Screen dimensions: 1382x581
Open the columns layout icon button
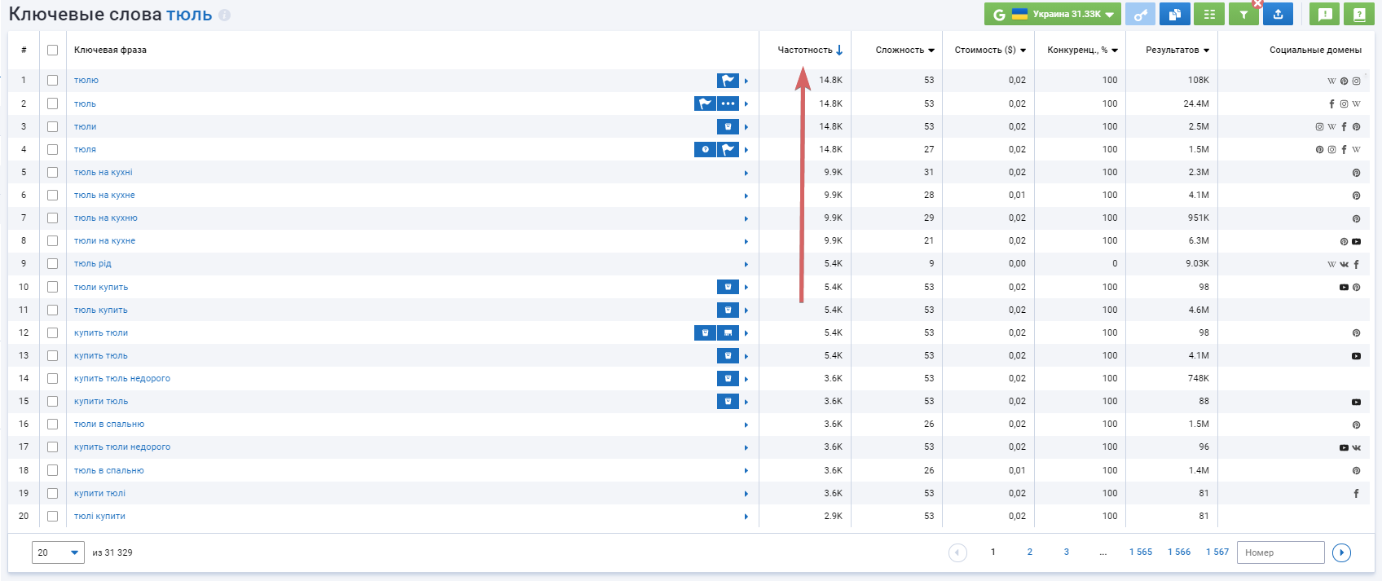click(x=1209, y=15)
